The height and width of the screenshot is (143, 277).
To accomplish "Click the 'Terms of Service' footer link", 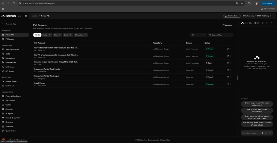I will [x=154, y=140].
